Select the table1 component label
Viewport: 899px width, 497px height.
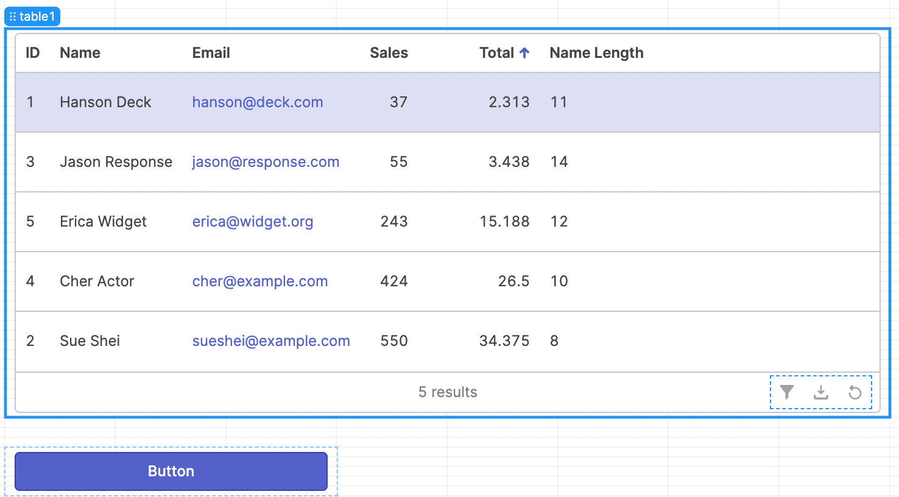tap(32, 16)
